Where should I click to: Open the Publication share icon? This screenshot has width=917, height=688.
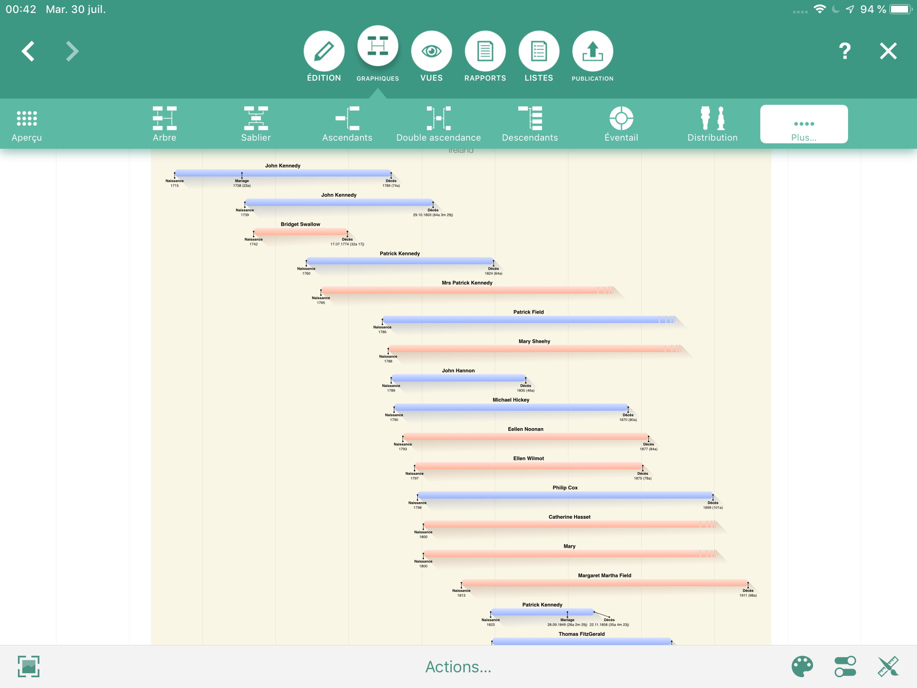[592, 52]
